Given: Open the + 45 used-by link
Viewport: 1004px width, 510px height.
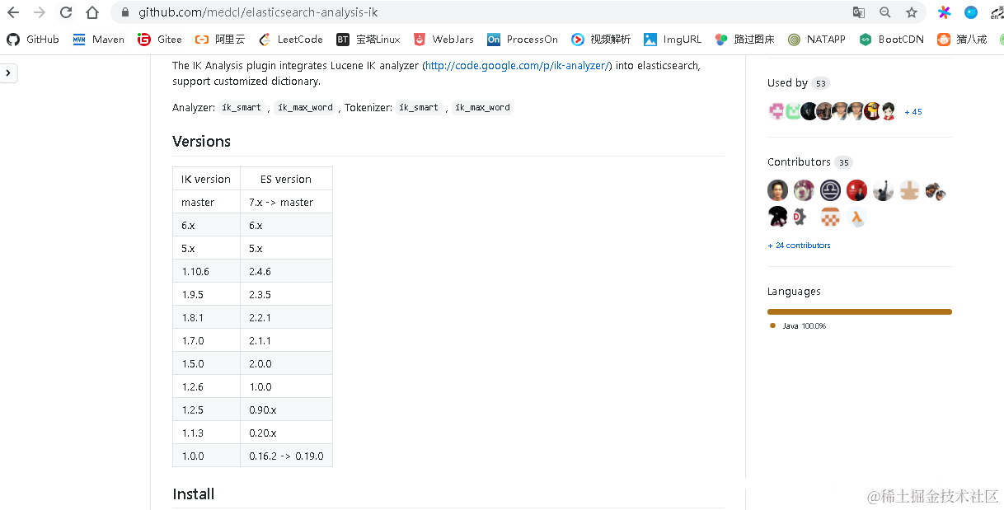Looking at the screenshot, I should [x=913, y=112].
